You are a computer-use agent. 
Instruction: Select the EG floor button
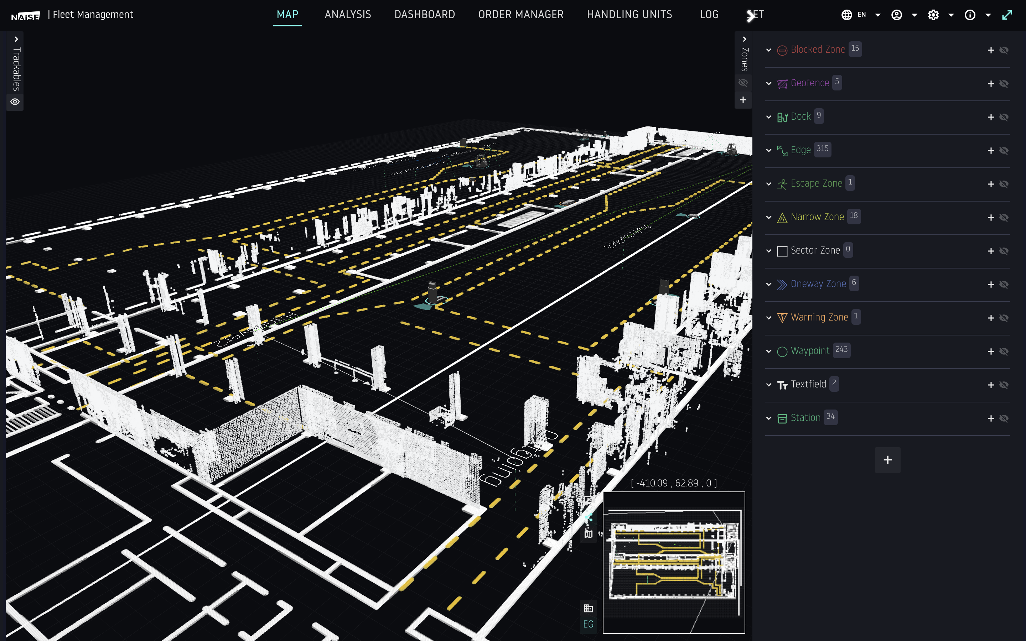(x=588, y=624)
